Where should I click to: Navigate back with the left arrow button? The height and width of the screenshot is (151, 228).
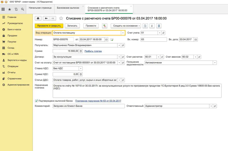[x=46, y=18]
